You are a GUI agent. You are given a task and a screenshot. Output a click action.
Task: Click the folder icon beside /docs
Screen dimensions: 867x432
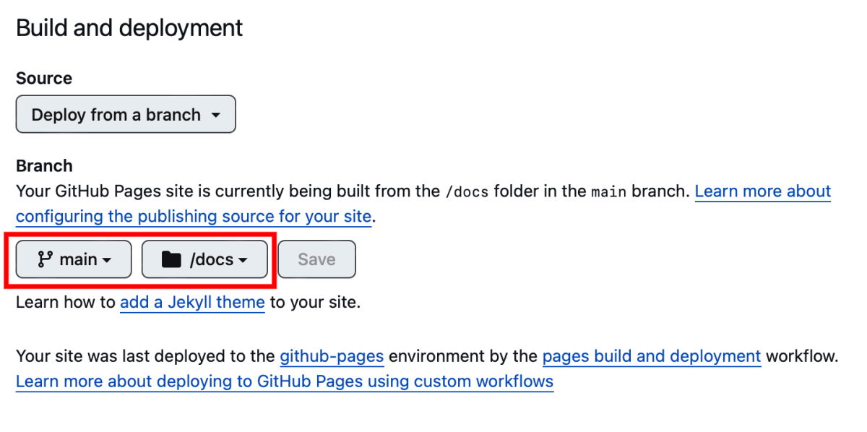[x=171, y=259]
